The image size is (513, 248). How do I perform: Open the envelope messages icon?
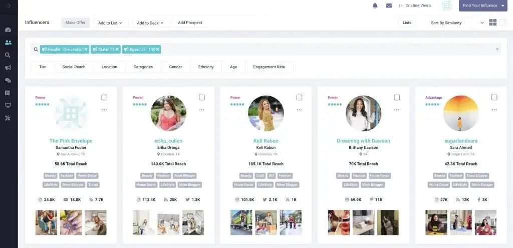(389, 6)
